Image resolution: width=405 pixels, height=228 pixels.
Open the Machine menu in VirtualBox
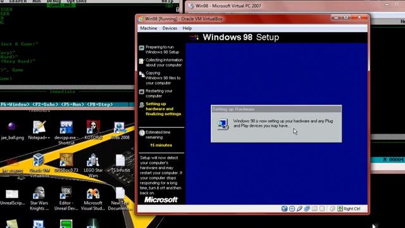tap(149, 28)
